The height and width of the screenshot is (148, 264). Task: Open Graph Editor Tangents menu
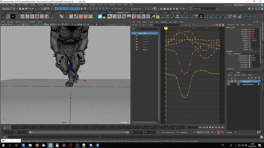164,22
